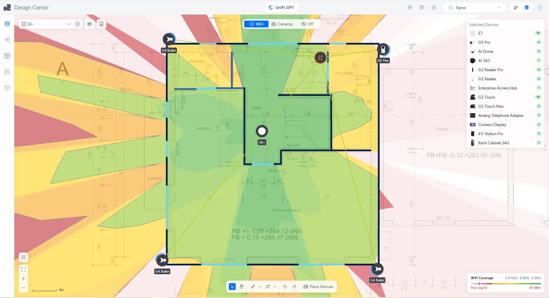Image resolution: width=549 pixels, height=298 pixels.
Task: Redo the last action
Action: pos(294,287)
